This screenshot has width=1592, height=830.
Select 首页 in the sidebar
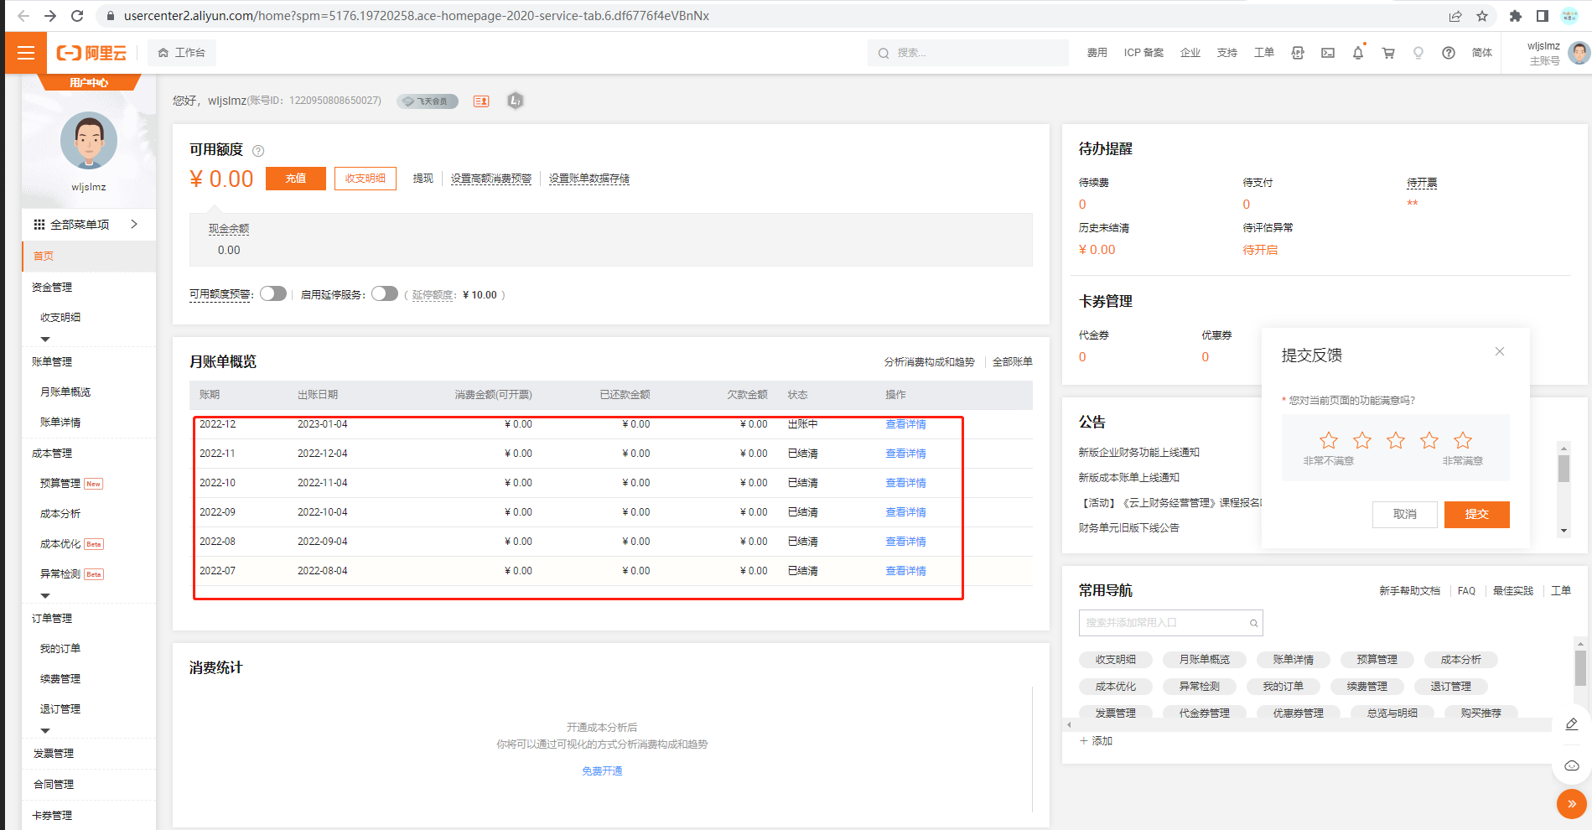[x=89, y=257]
